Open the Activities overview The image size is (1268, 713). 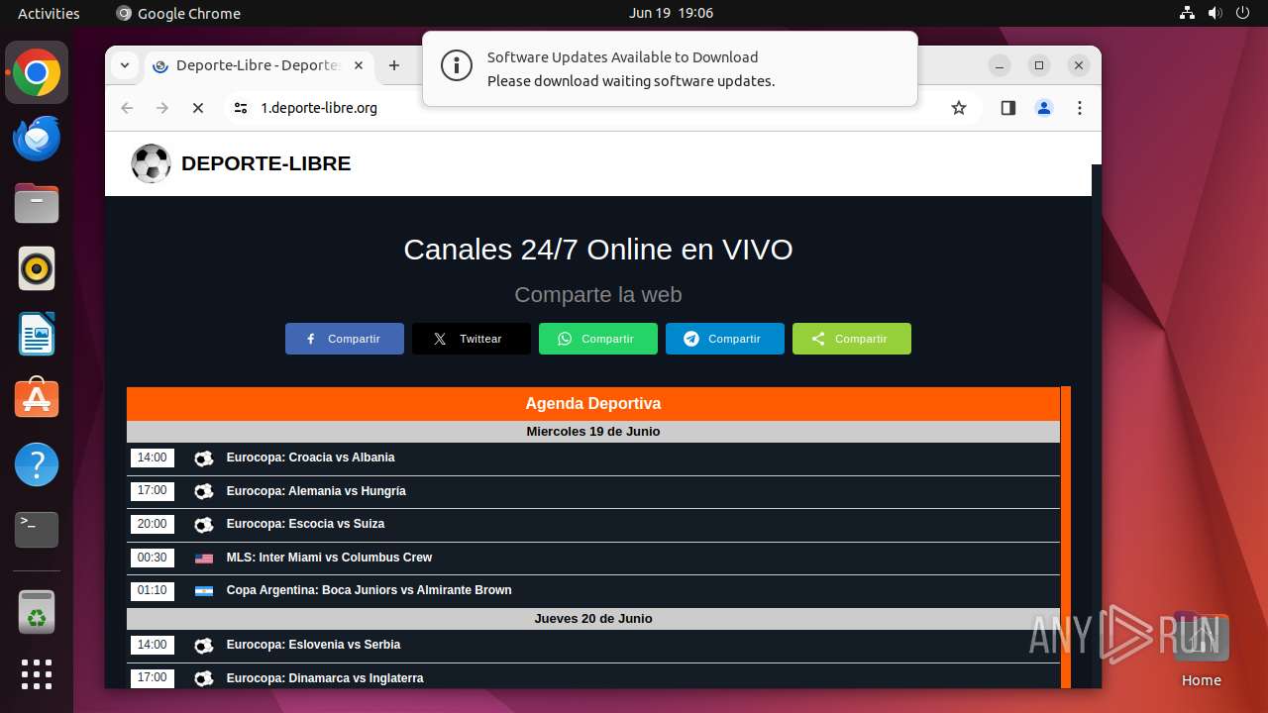click(x=49, y=13)
